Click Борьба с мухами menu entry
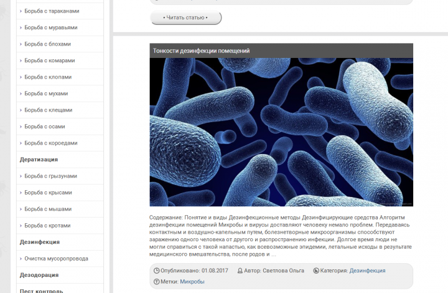448x293 pixels. (46, 94)
